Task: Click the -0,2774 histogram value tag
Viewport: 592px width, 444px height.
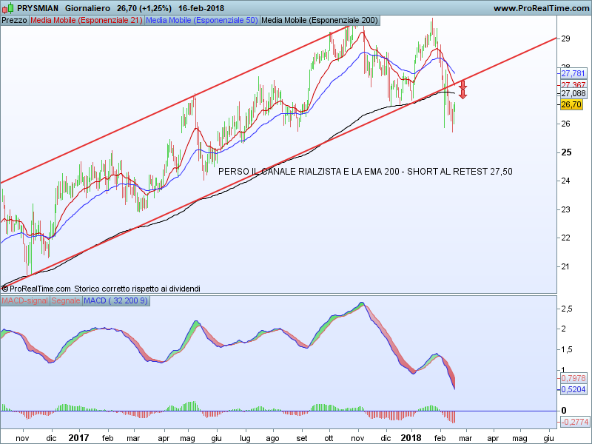Action: pyautogui.click(x=573, y=422)
